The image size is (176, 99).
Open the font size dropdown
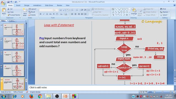[58, 10]
